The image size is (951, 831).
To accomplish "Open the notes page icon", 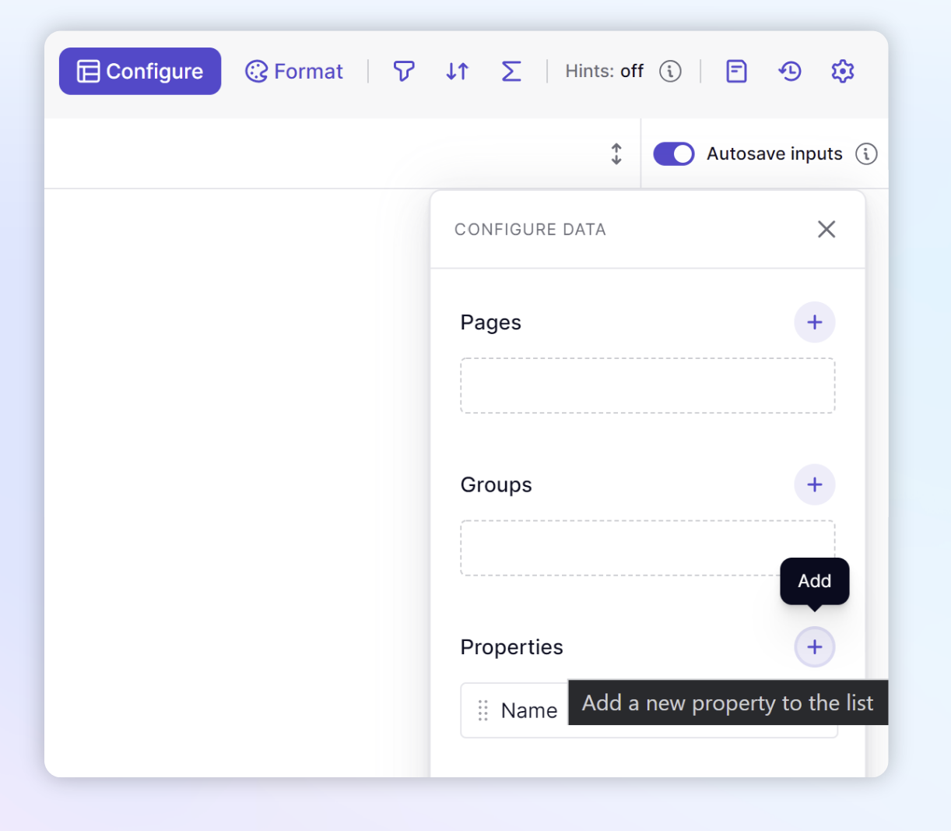I will pos(736,71).
